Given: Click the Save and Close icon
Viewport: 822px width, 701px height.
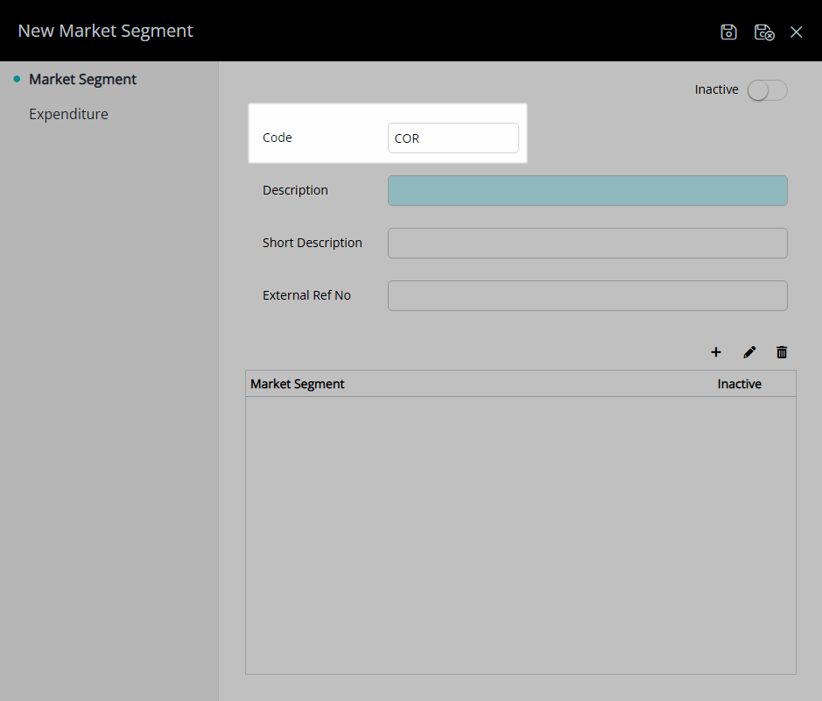Looking at the screenshot, I should click(x=764, y=32).
